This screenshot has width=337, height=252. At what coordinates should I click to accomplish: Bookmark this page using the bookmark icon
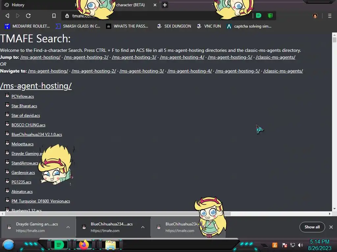[54, 16]
